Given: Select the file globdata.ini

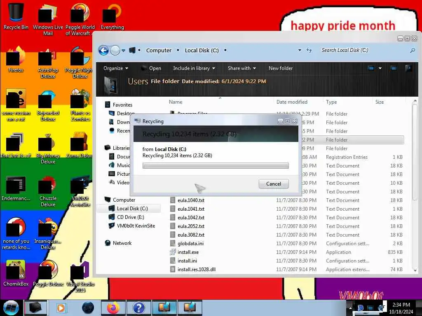Looking at the screenshot, I should pyautogui.click(x=190, y=244).
